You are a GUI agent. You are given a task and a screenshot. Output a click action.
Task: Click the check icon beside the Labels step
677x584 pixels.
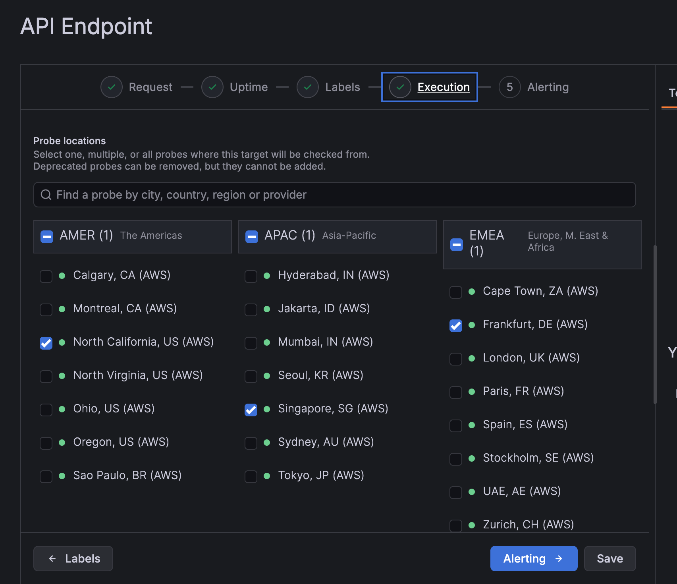pos(308,87)
